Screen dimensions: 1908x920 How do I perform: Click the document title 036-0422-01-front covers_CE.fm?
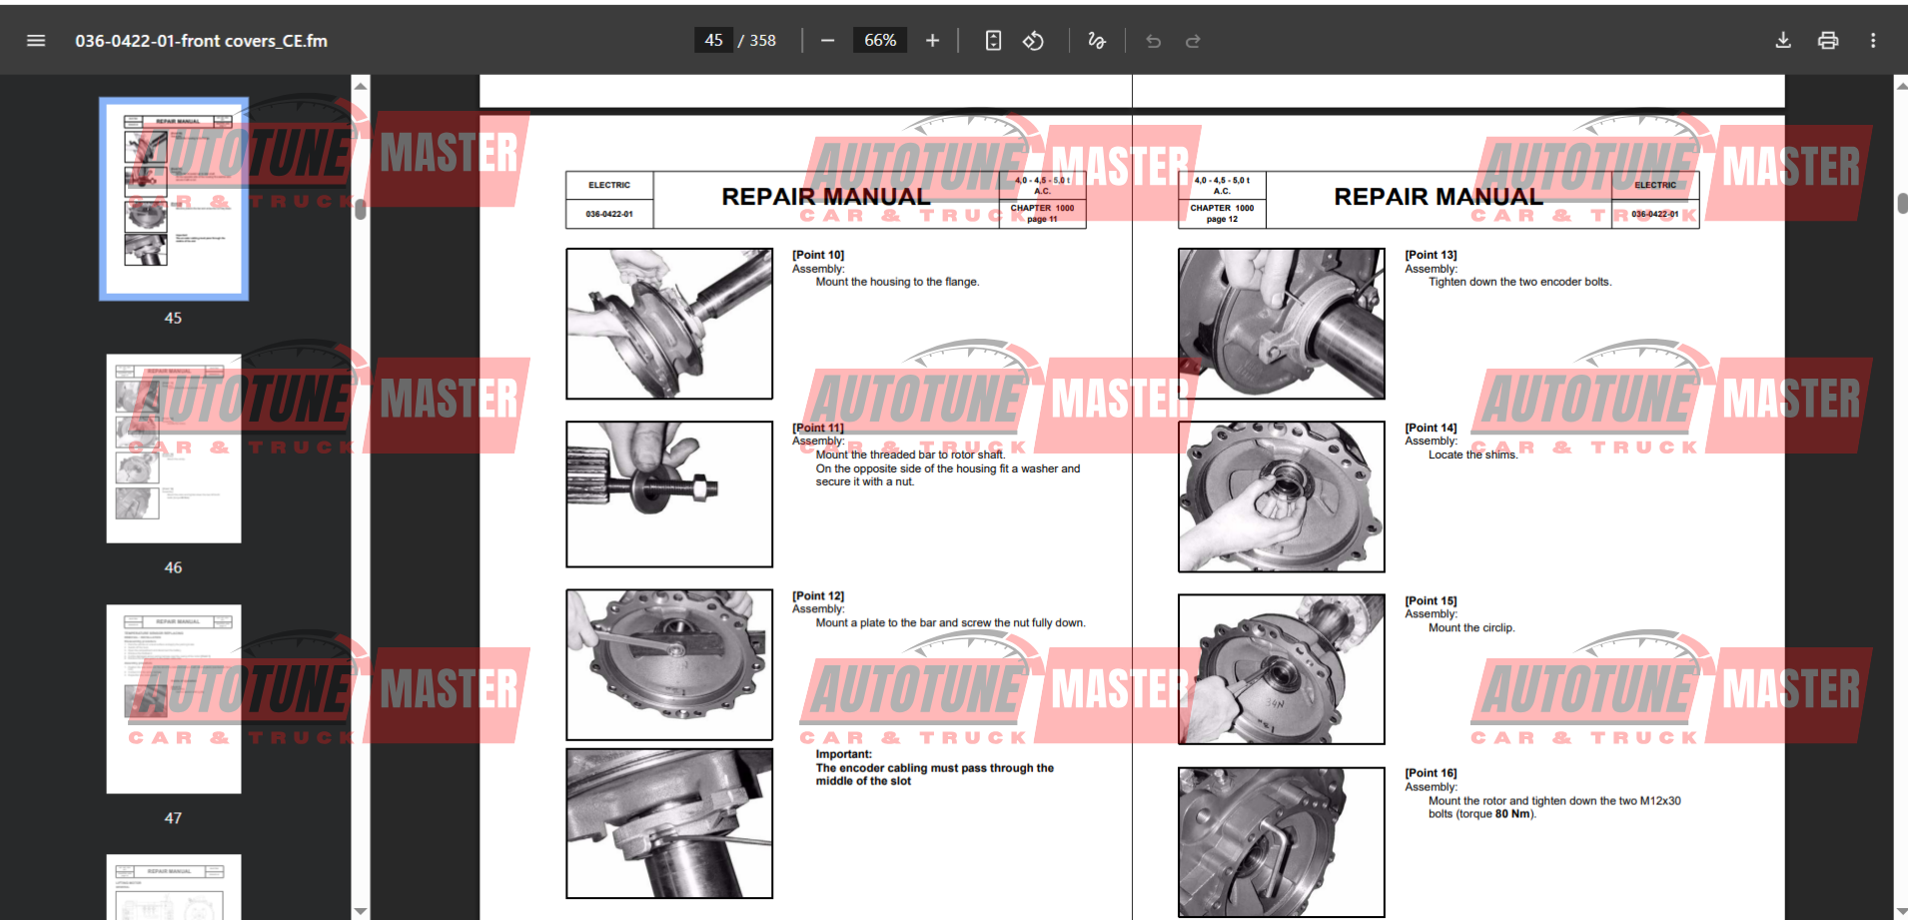pos(201,41)
